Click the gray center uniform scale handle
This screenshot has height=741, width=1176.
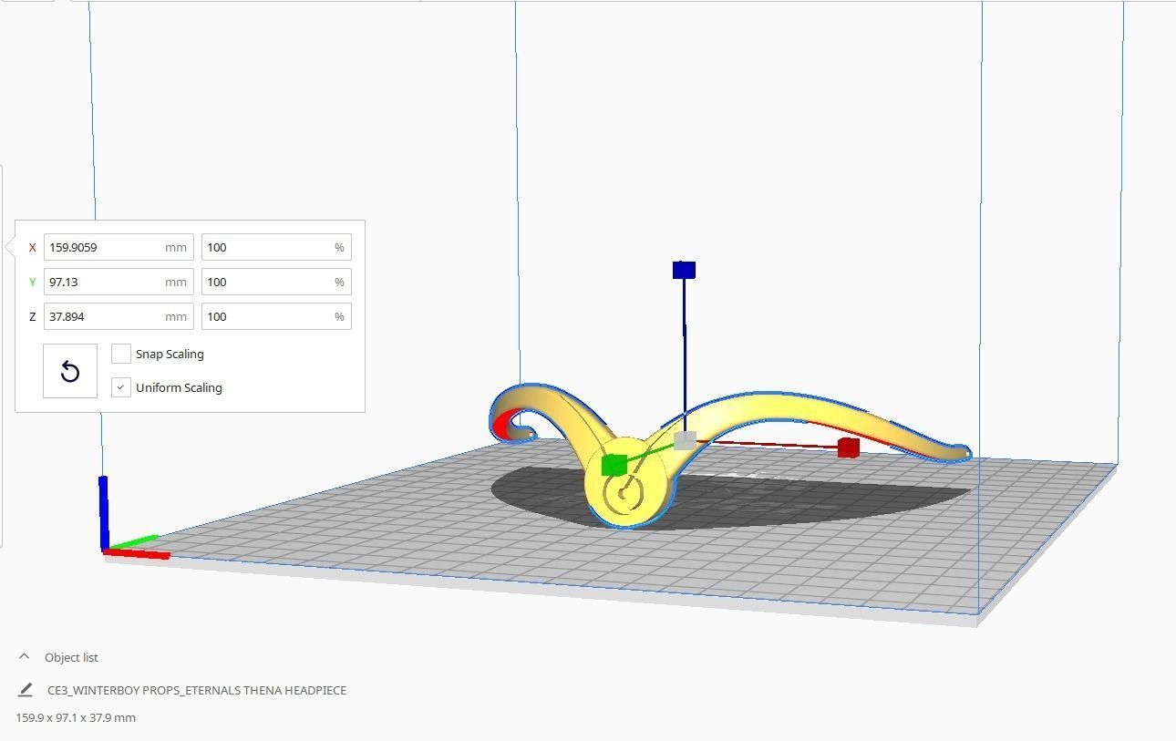point(685,441)
